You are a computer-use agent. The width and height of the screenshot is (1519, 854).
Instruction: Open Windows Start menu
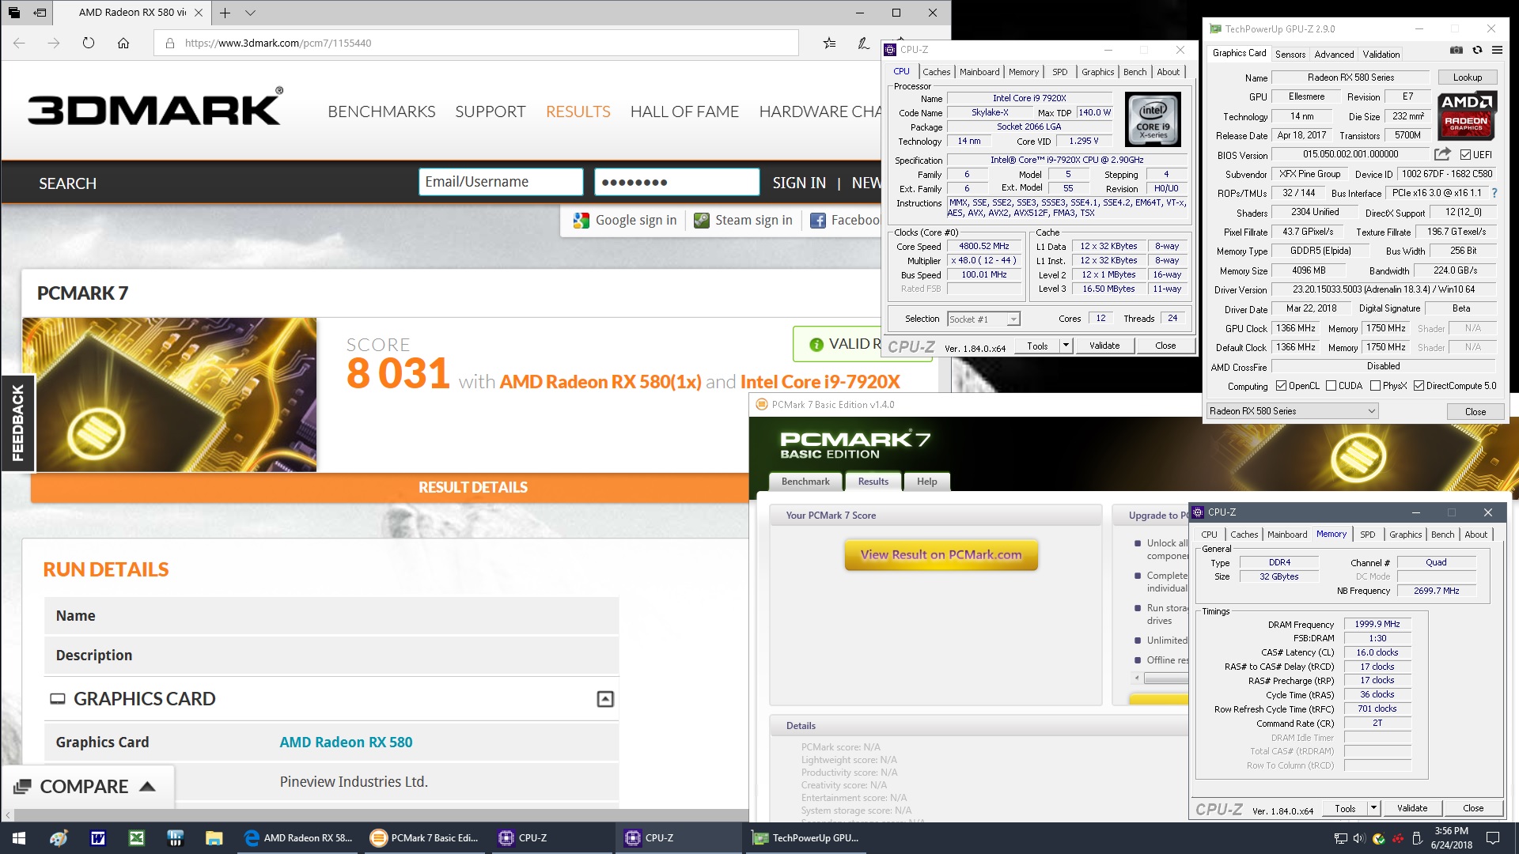19,838
